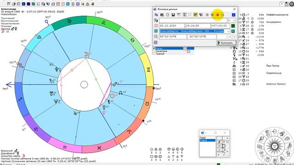This screenshot has width=294, height=165.
Task: Click the star name Садальсууд
Action: (x=274, y=73)
